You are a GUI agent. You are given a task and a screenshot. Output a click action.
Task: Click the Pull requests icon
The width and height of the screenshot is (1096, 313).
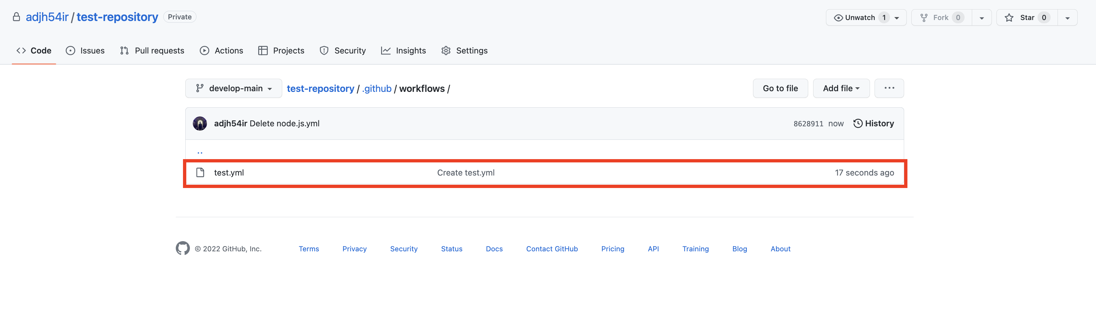(x=124, y=51)
